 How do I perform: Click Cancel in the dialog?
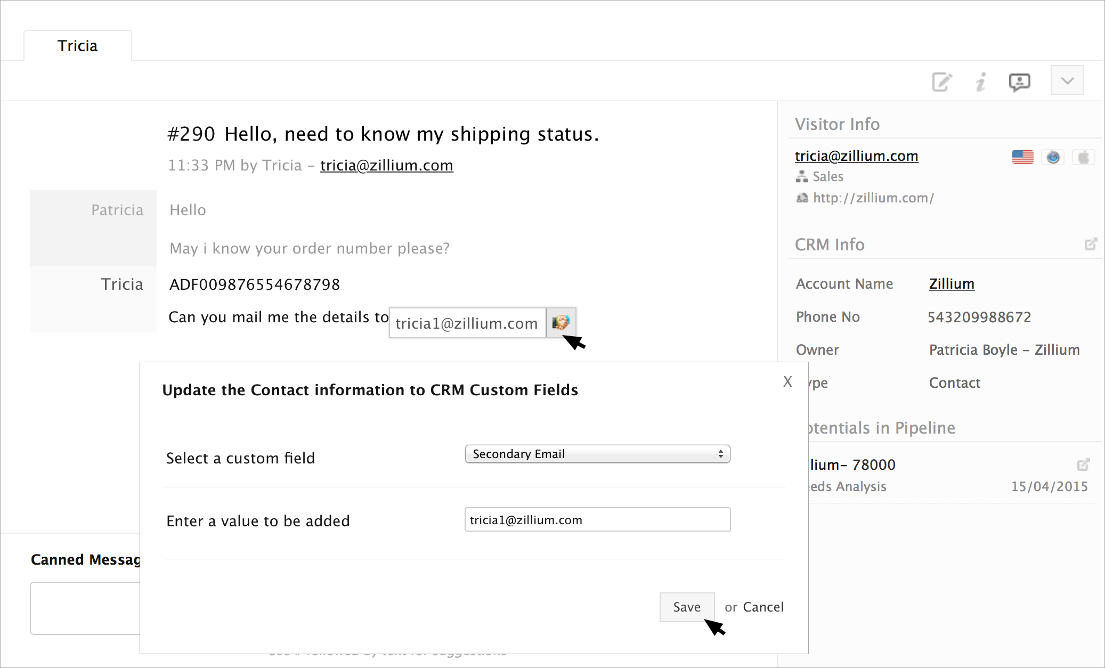[x=763, y=607]
